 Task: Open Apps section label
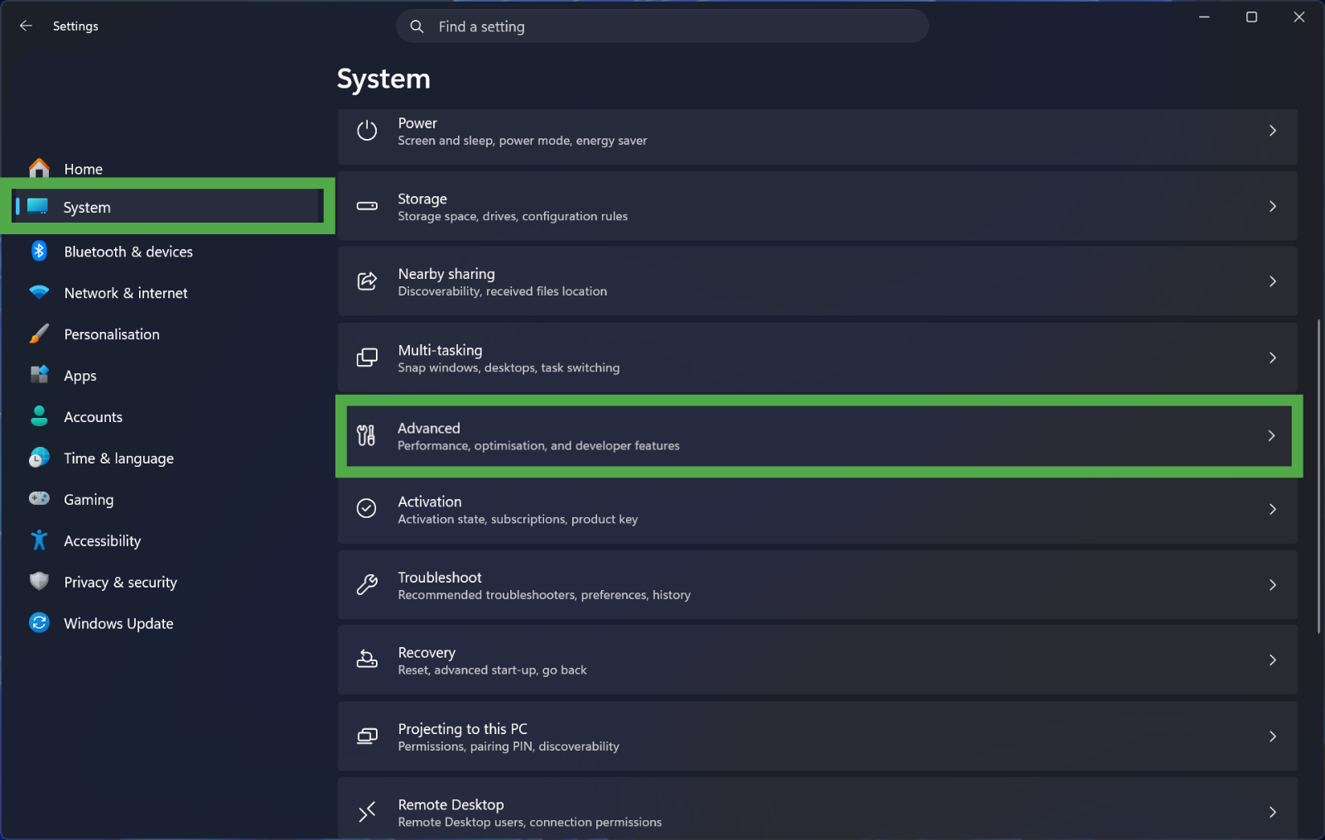pos(80,376)
